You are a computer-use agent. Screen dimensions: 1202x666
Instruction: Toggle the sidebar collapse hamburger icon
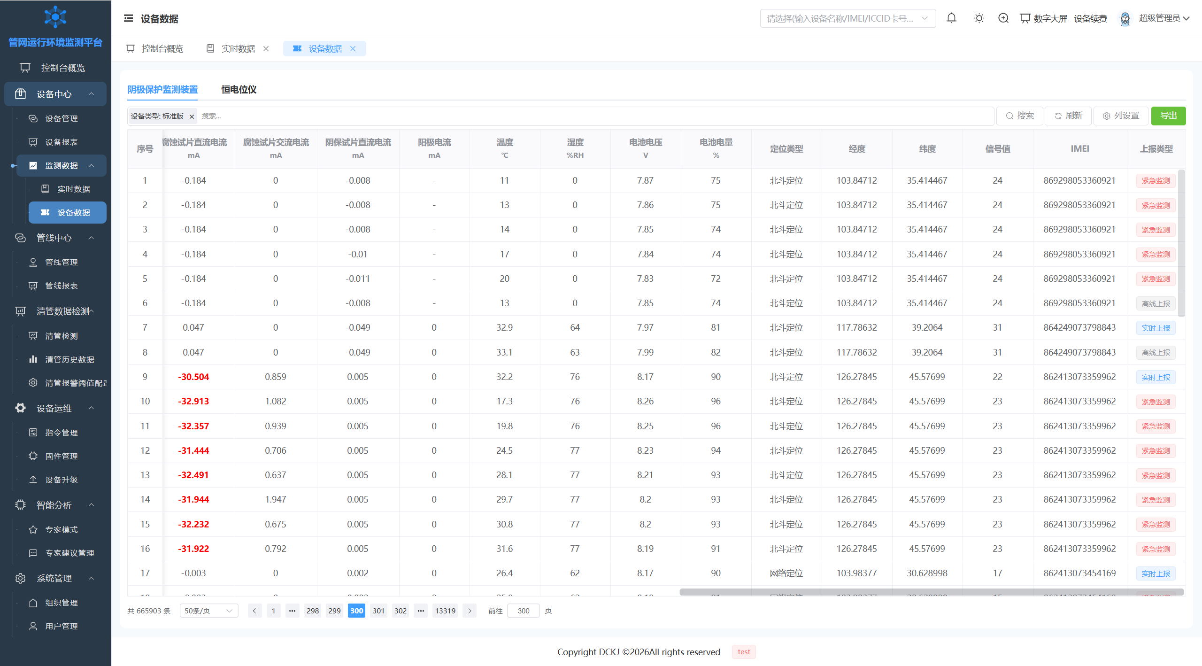[x=128, y=18]
